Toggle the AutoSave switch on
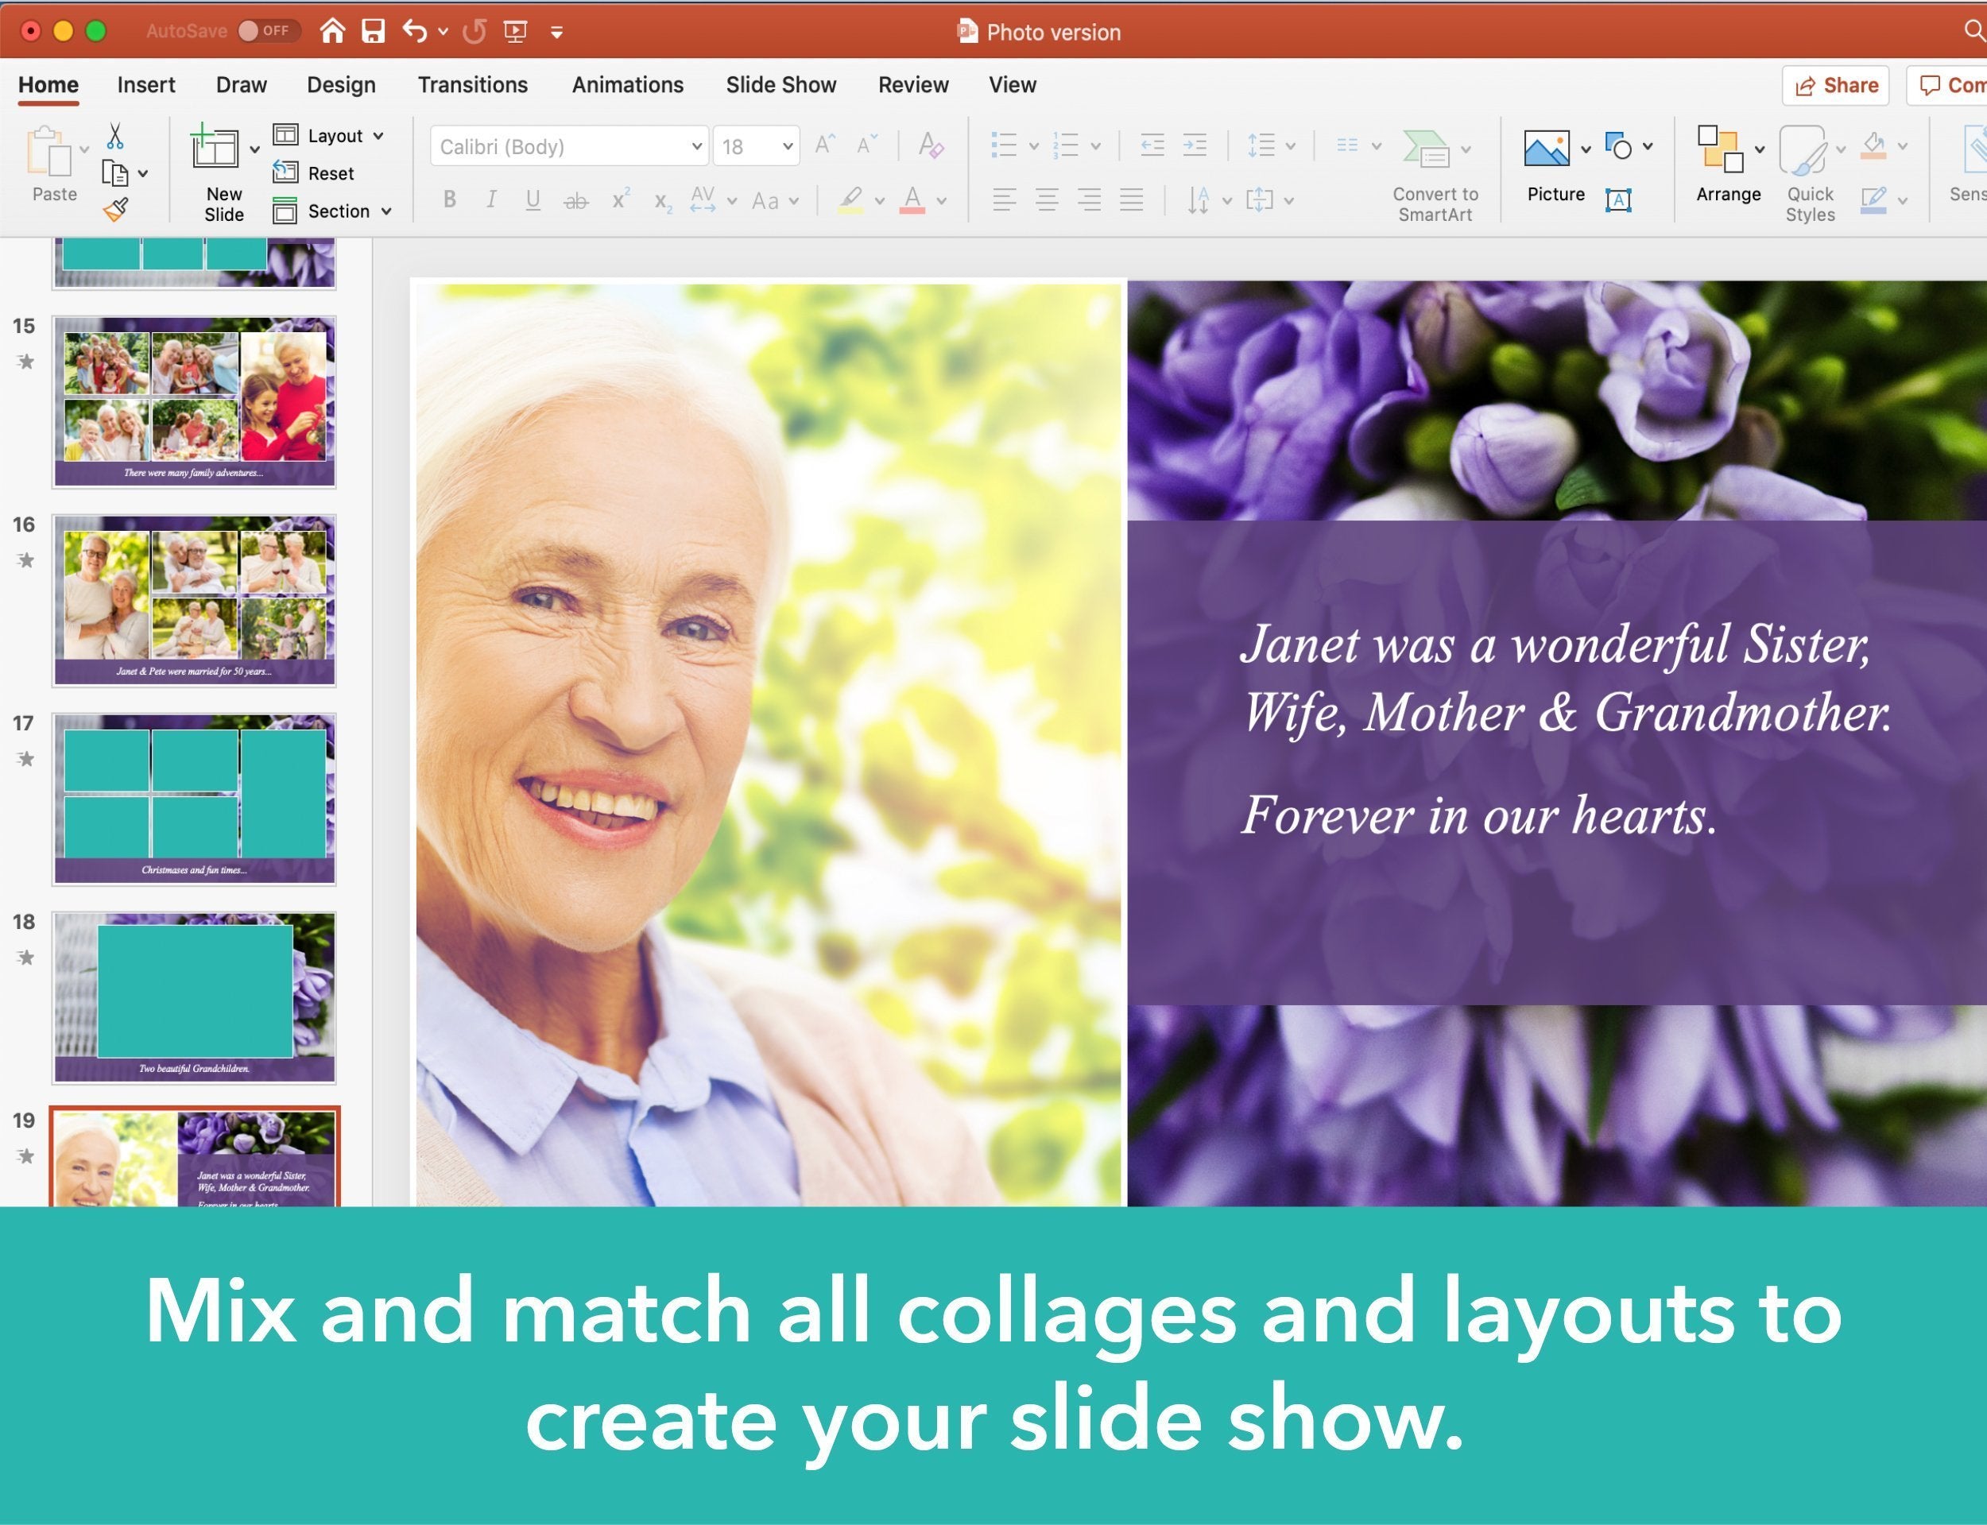Image resolution: width=1987 pixels, height=1525 pixels. 264,30
